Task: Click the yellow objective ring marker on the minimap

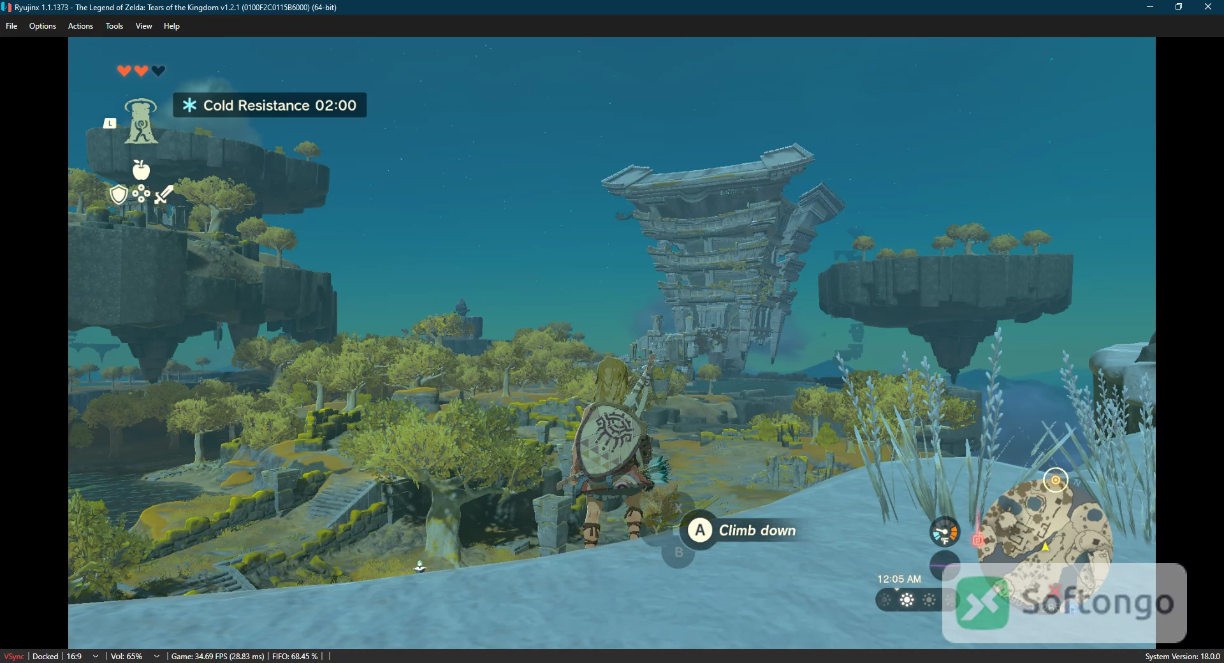Action: pos(1056,480)
